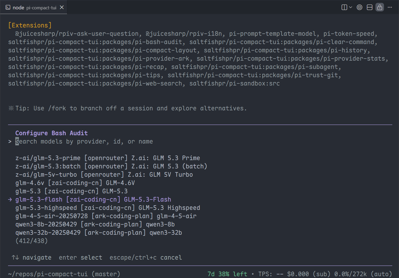Click the ~/repos/pi-compact-tui (master) status path
The height and width of the screenshot is (278, 399).
tap(64, 274)
